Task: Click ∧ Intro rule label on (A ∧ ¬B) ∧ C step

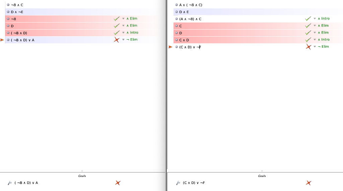Action: point(324,18)
